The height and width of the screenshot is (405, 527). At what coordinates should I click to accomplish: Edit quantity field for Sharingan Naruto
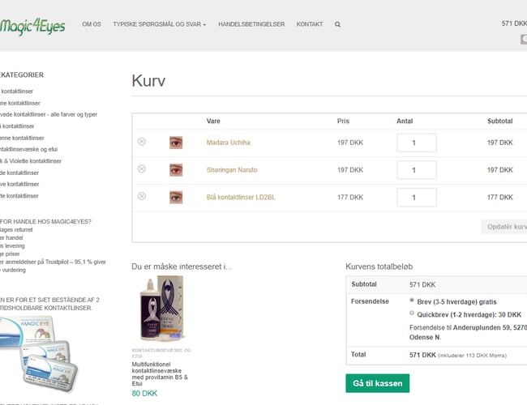[417, 170]
